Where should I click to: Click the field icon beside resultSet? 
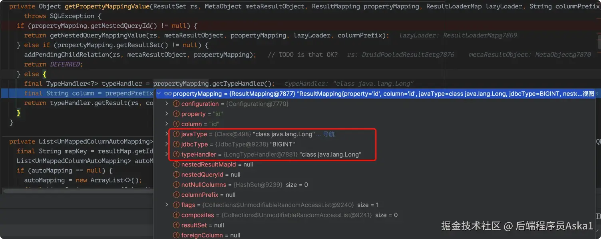(176, 225)
